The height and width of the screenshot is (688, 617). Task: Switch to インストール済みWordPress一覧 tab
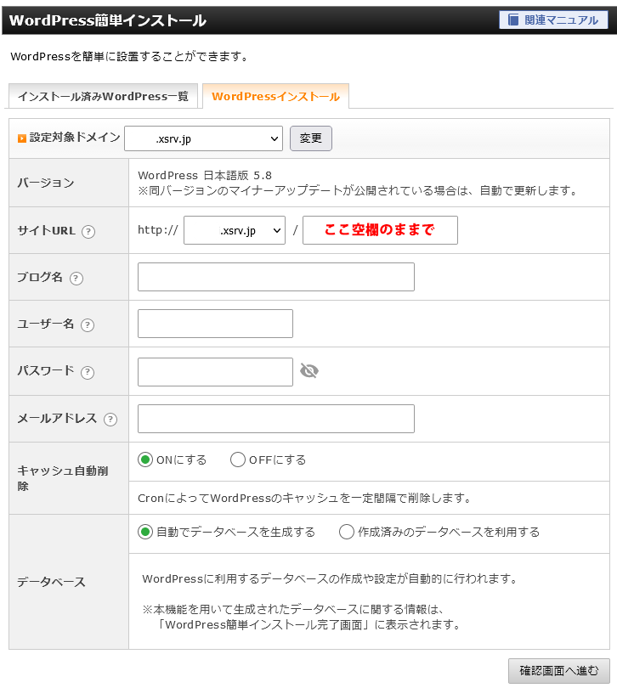(x=103, y=97)
